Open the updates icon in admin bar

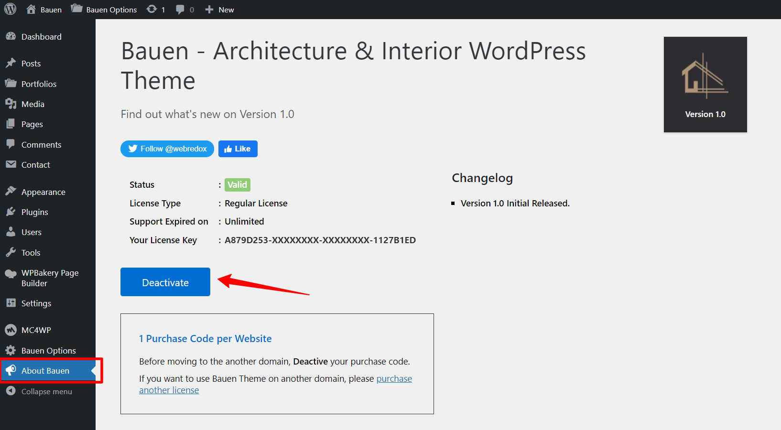pos(152,9)
